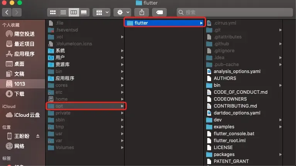Expand the cores folder arrow
This screenshot has height=166, width=296.
click(x=122, y=85)
